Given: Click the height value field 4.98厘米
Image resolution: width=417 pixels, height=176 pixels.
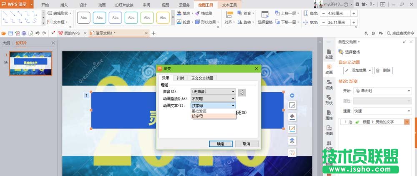Looking at the screenshot, I should click(x=339, y=14).
